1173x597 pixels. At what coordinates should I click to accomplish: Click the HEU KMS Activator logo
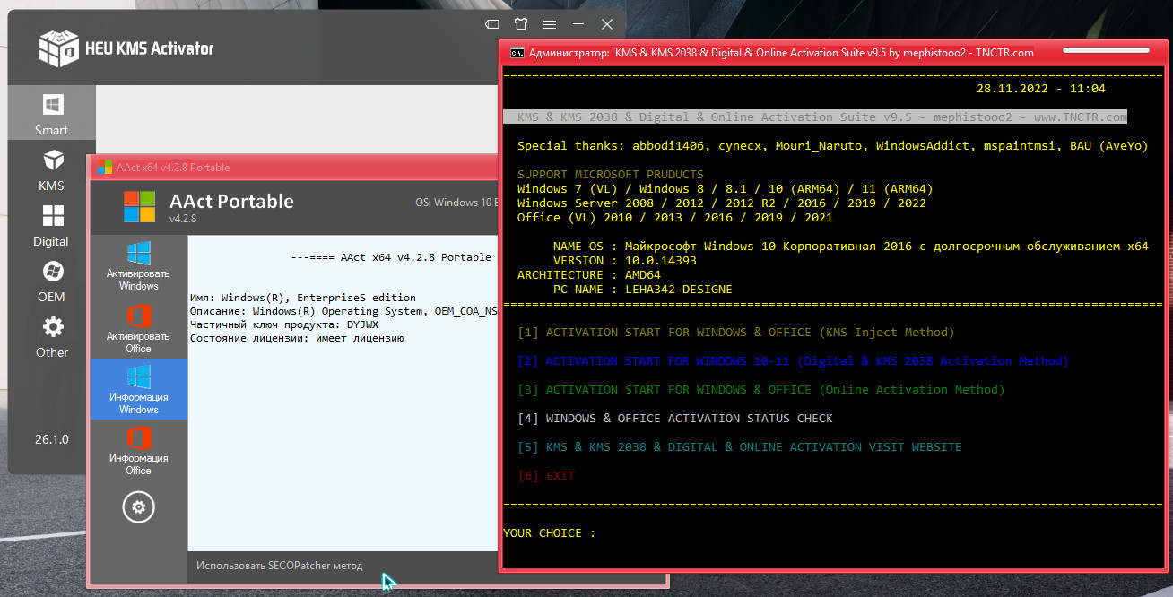tap(59, 48)
